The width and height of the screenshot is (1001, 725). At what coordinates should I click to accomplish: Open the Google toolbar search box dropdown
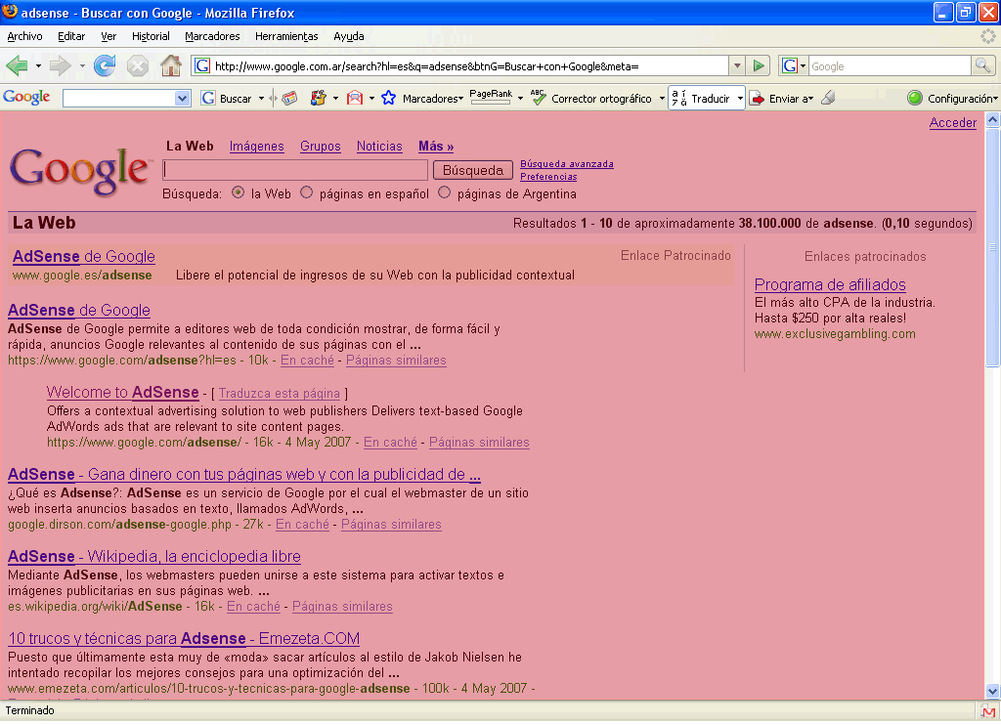[182, 99]
